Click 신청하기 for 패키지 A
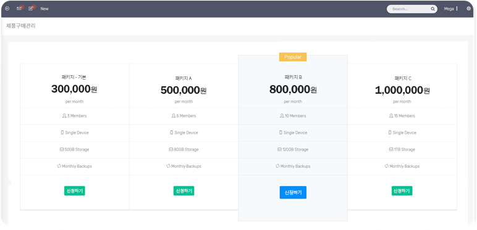The width and height of the screenshot is (477, 230). tap(184, 191)
